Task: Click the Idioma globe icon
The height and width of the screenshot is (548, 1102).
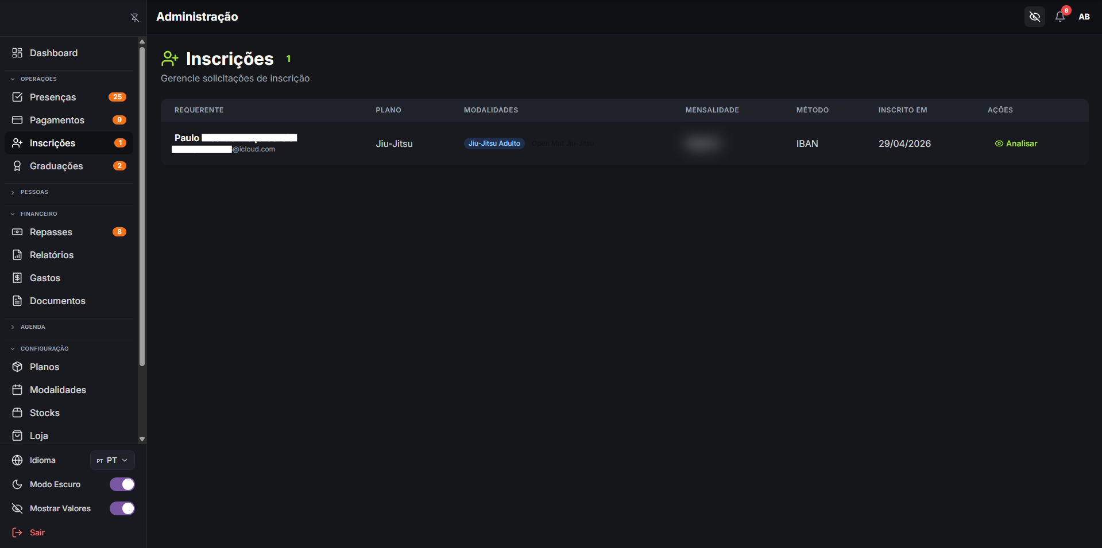Action: [x=17, y=460]
